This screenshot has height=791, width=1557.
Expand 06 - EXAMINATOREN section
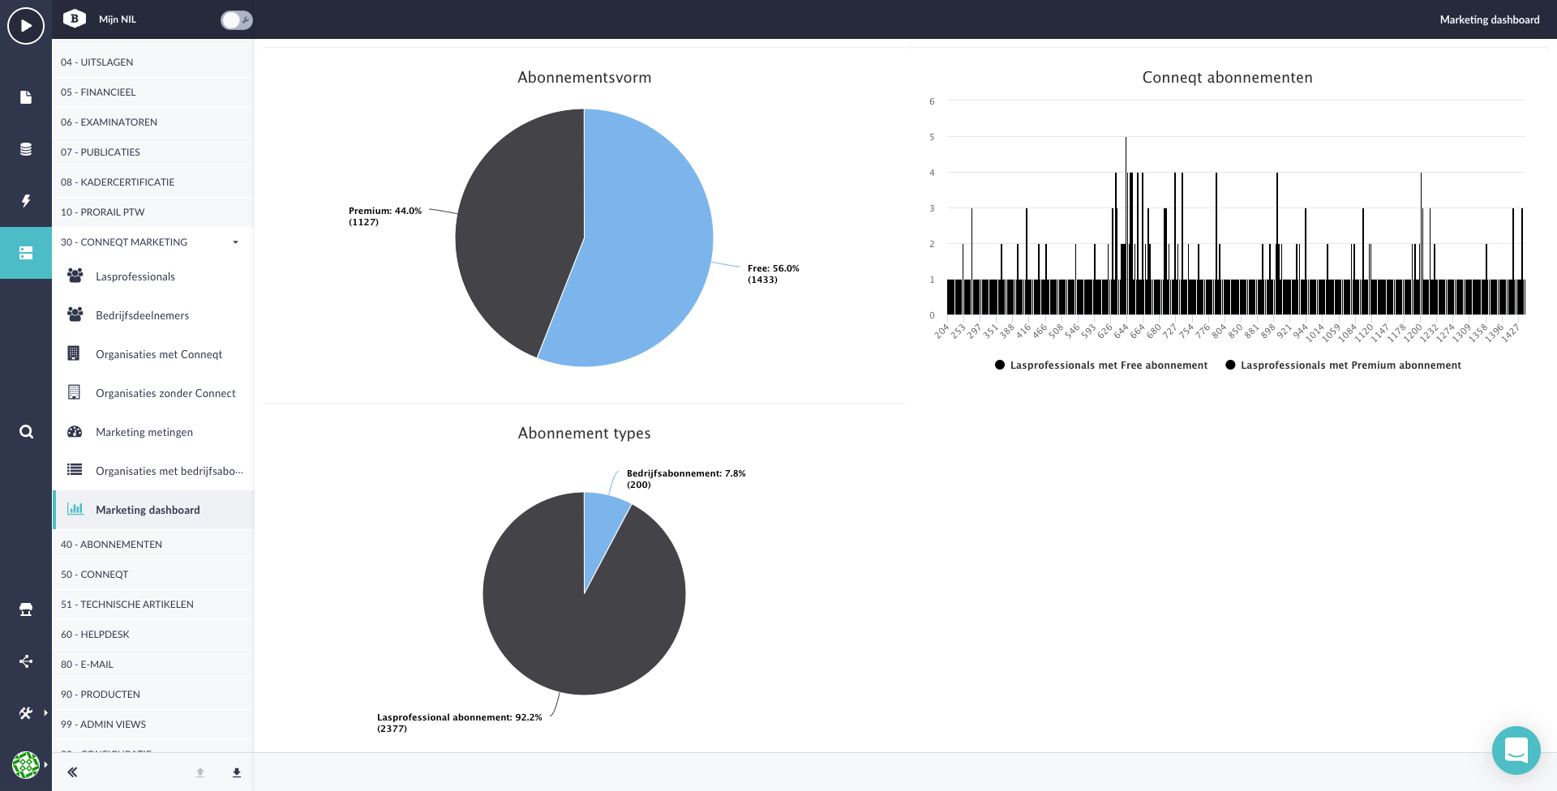[x=153, y=122]
